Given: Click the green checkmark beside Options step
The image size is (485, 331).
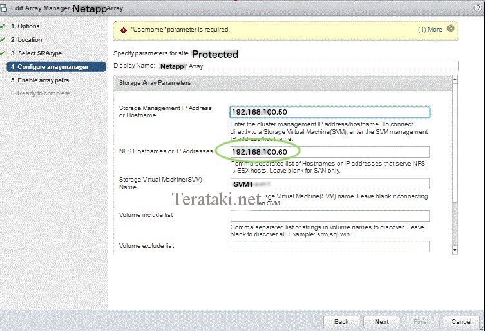Looking at the screenshot, I should pyautogui.click(x=3, y=26).
